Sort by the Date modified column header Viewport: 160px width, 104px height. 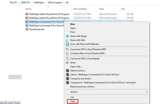coord(80,9)
